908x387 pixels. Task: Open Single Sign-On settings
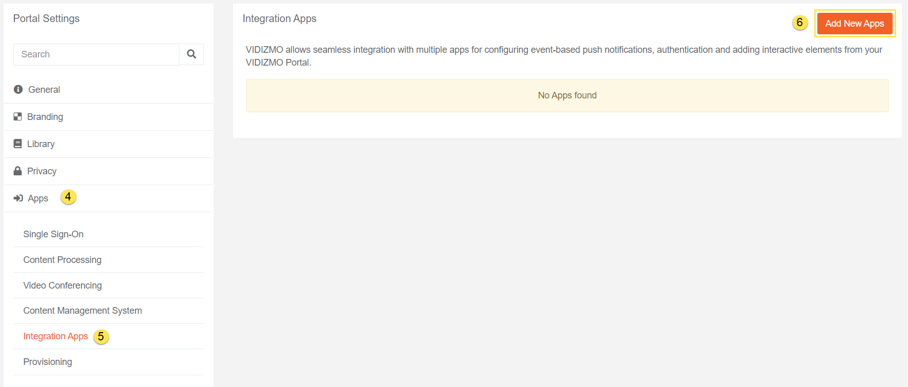53,234
